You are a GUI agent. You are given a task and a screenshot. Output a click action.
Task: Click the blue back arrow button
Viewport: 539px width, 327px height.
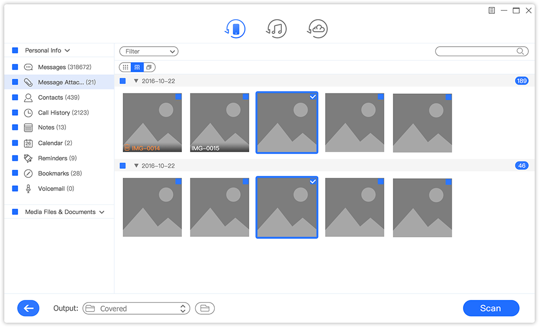(x=28, y=308)
